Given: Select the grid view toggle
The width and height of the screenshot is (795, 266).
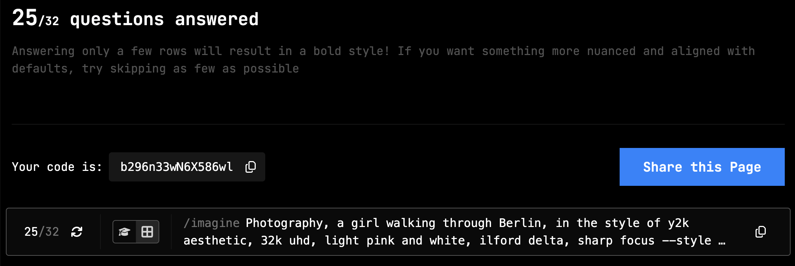Looking at the screenshot, I should 147,232.
